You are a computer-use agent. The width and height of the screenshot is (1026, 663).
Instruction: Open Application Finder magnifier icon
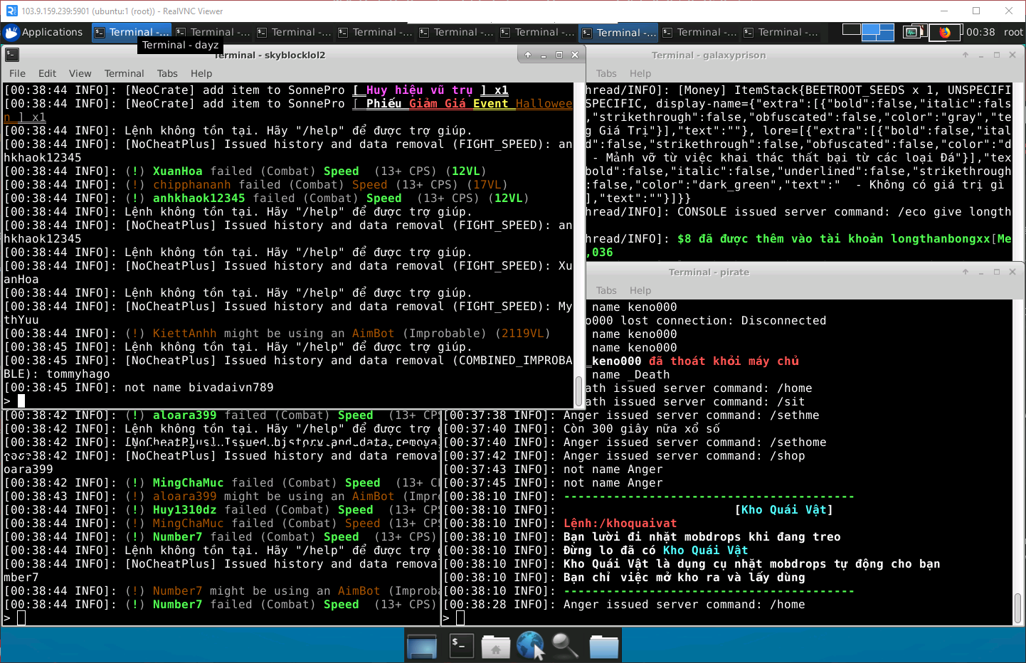pyautogui.click(x=566, y=646)
